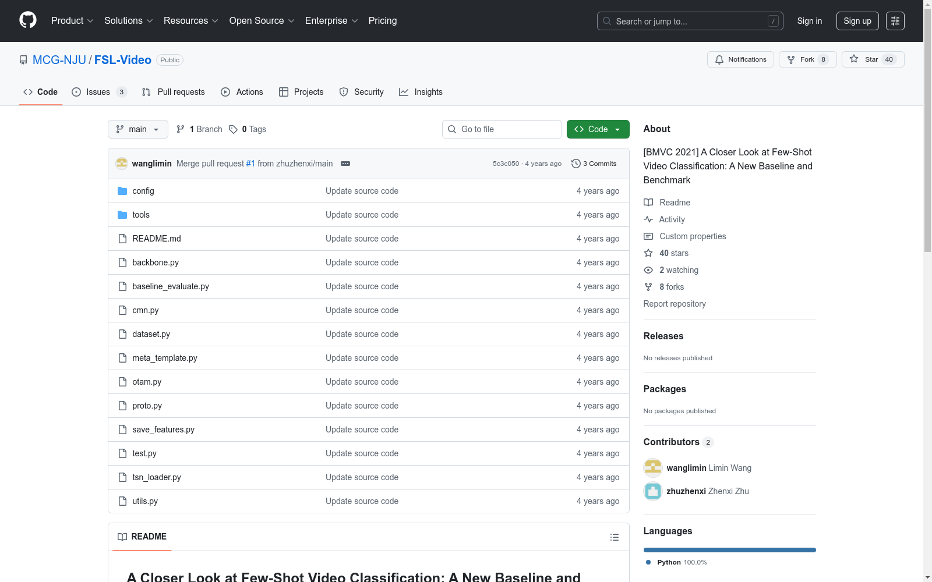Expand commit message ellipsis icon
932x582 pixels.
[x=345, y=164]
